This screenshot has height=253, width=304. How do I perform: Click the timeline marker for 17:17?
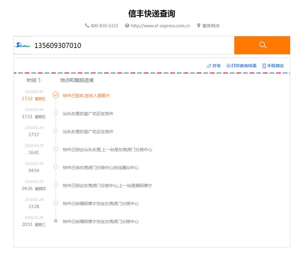pyautogui.click(x=56, y=131)
